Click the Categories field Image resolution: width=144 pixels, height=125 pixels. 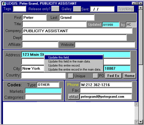(x=43, y=97)
